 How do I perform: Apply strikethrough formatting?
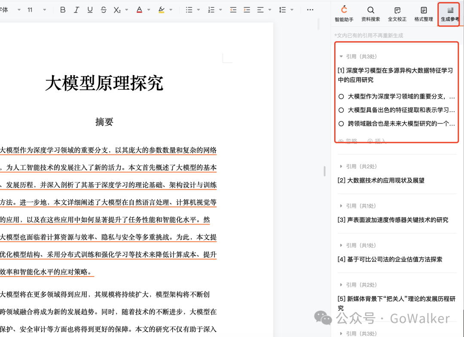click(x=104, y=10)
